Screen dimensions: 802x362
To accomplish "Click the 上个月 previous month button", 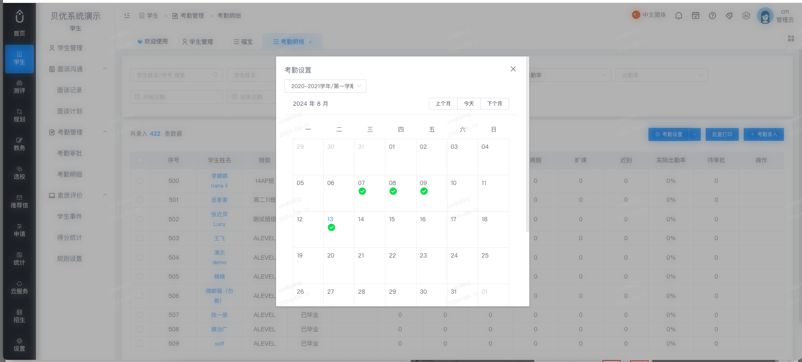I will 443,104.
